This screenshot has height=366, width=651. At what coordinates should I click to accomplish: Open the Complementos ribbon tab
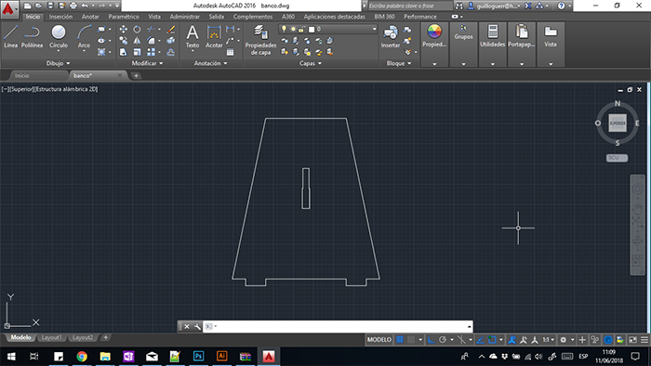click(x=253, y=17)
